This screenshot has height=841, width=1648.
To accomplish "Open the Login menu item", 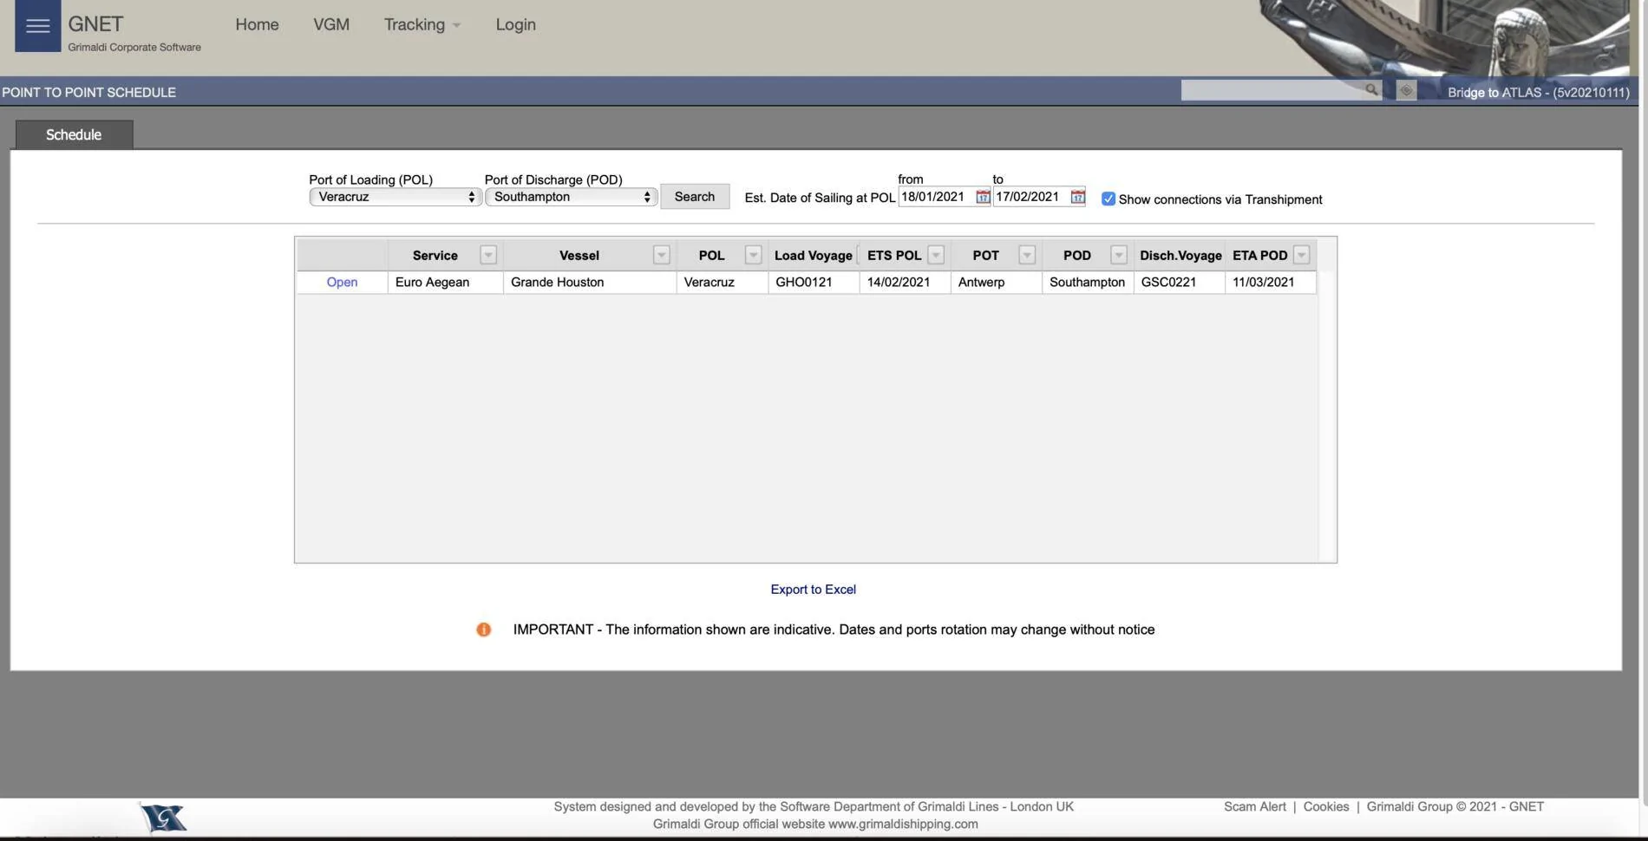I will (x=515, y=25).
